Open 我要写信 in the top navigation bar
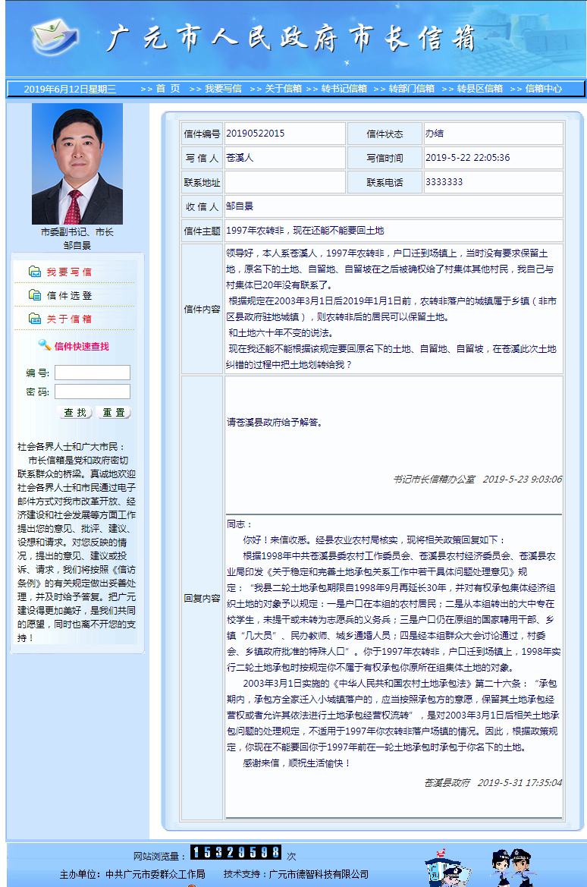The height and width of the screenshot is (887, 587). pos(223,88)
